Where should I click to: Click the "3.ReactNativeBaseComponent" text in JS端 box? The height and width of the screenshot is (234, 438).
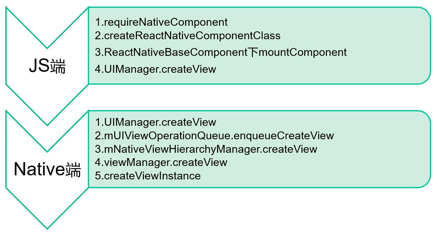point(171,52)
